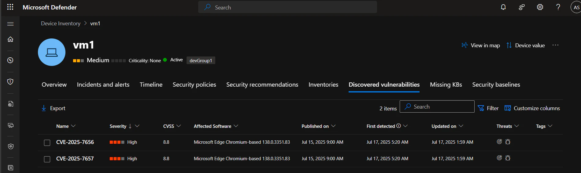Click the Device Inventory breadcrumb link

tap(61, 23)
